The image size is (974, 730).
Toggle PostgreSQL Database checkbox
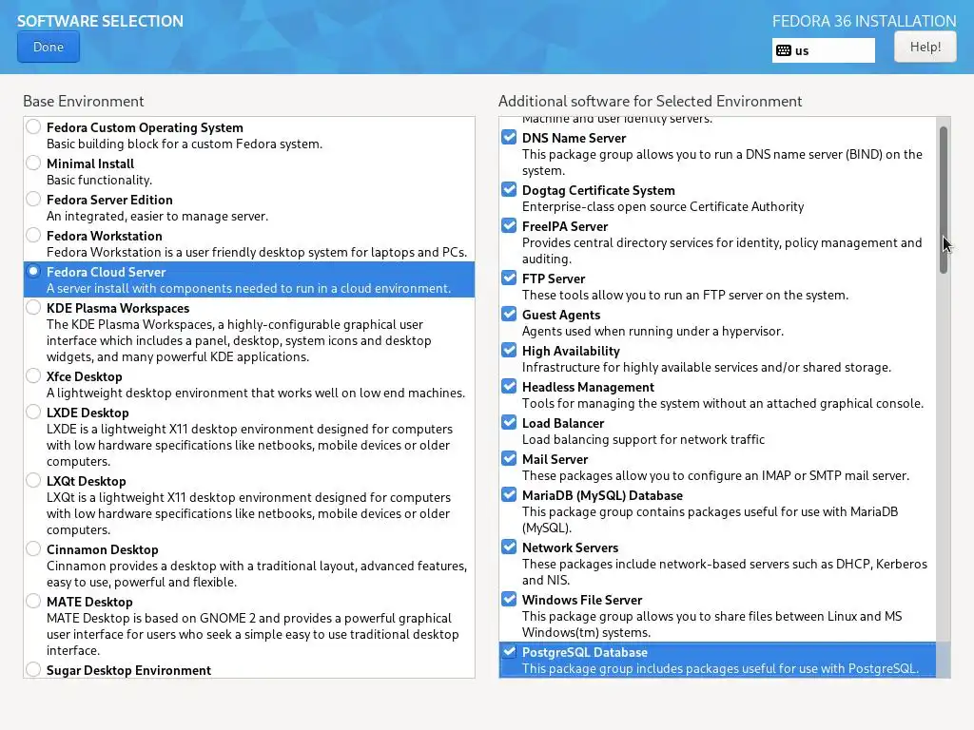509,651
